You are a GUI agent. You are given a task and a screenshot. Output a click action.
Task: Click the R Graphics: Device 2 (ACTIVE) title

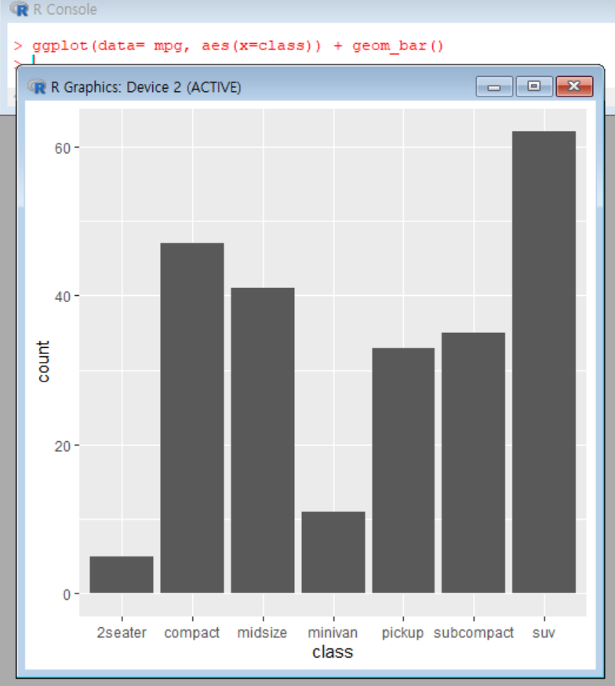146,87
